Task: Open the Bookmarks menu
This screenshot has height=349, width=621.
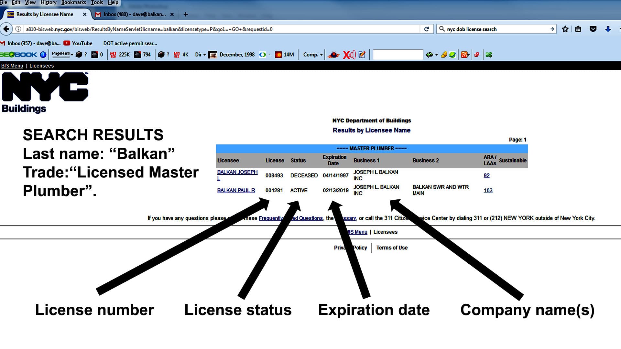Action: tap(73, 3)
